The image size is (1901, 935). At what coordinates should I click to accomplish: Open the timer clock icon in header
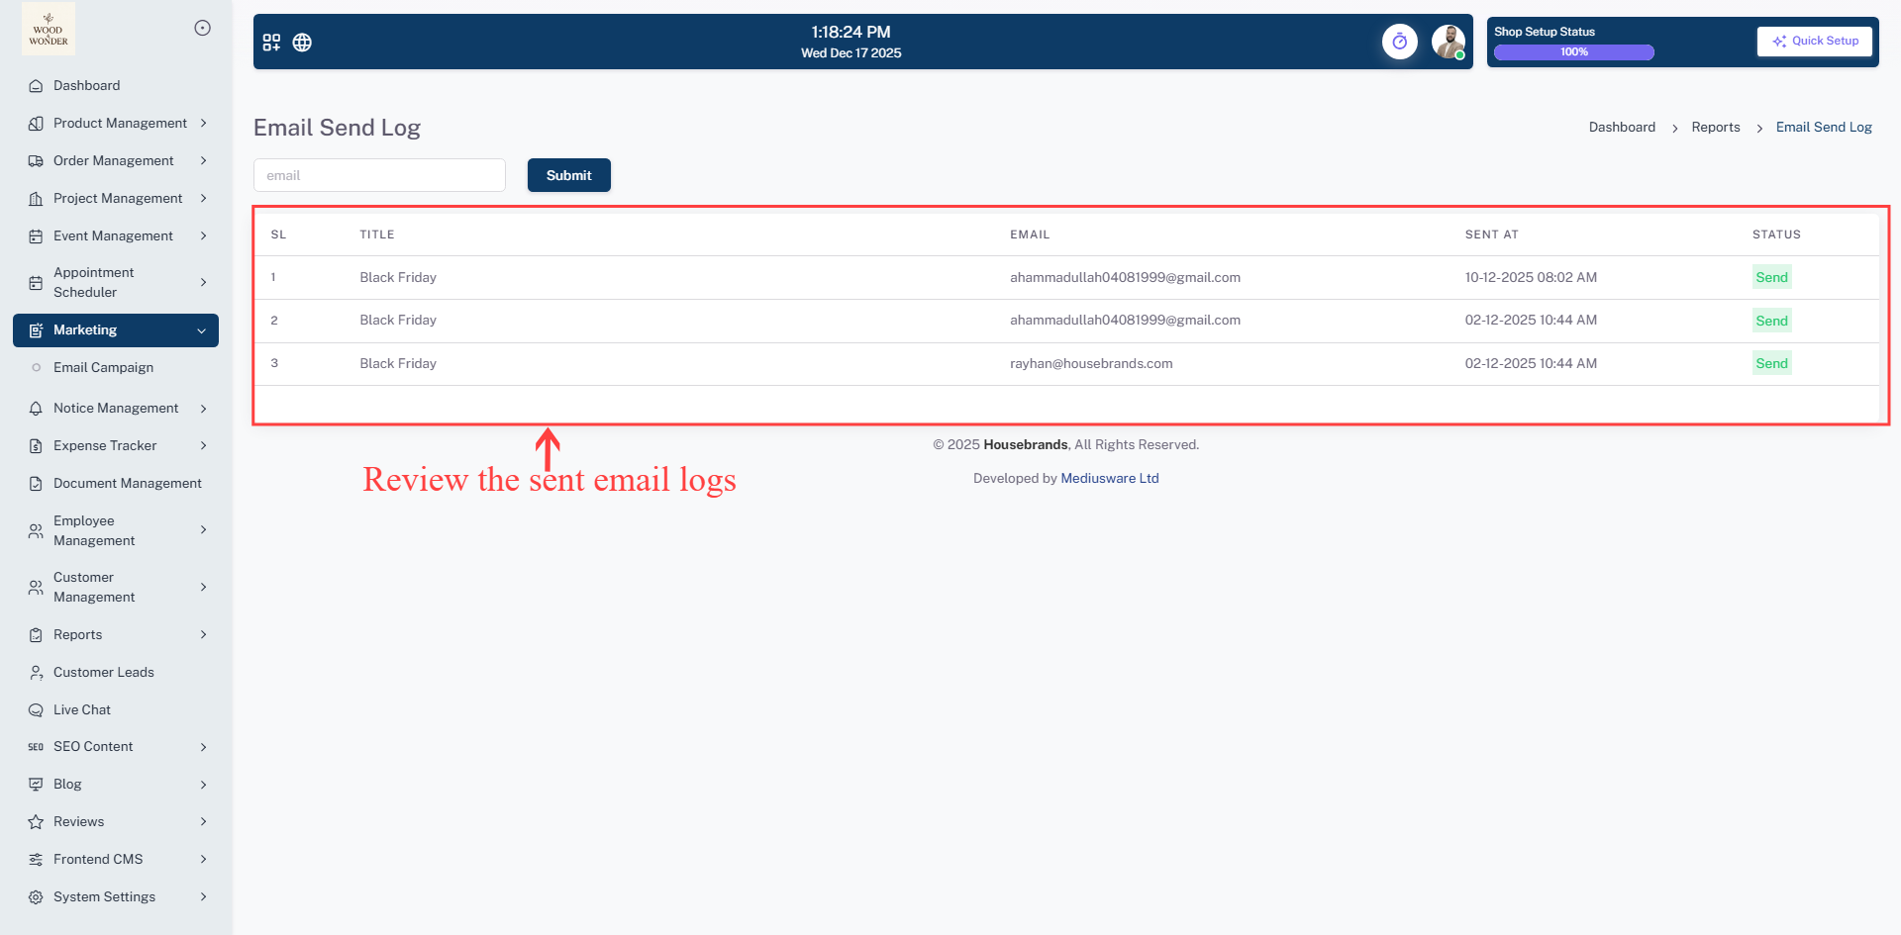coord(1399,42)
